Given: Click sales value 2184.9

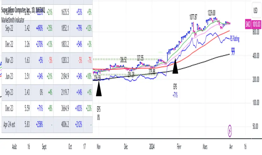Looking at the screenshot, I should pos(65,76).
